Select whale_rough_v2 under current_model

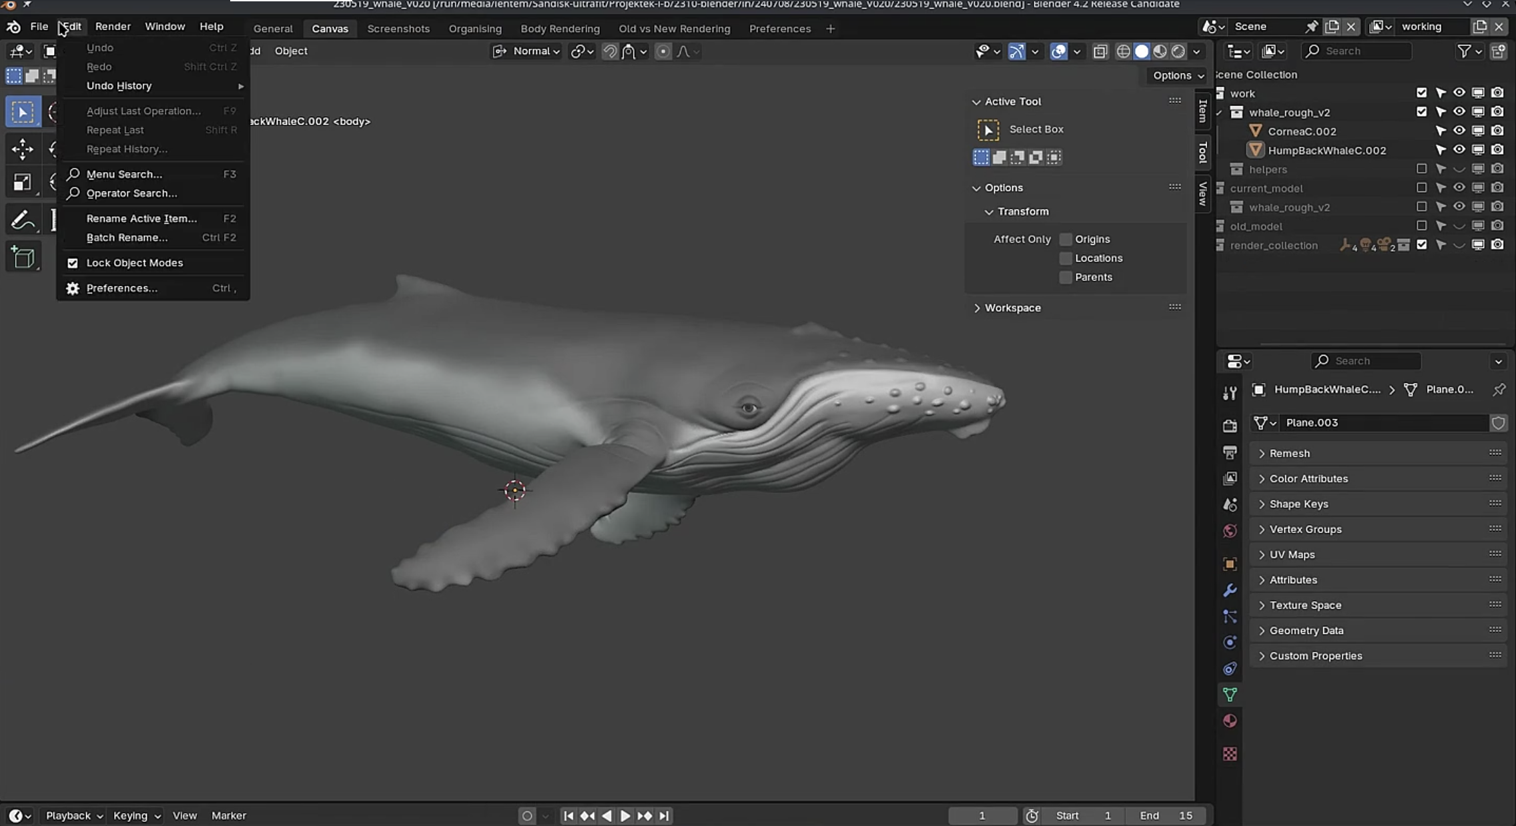1288,207
